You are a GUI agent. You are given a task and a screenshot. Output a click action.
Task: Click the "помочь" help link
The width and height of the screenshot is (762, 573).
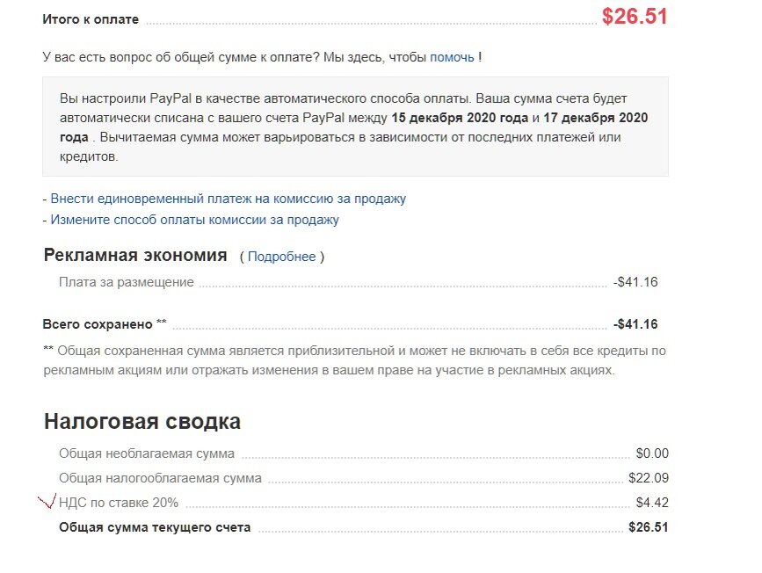click(452, 57)
